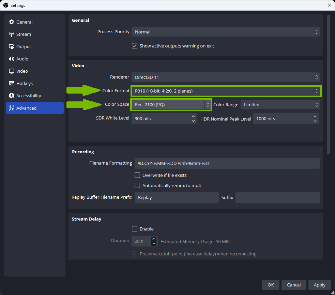Click the General gear icon in sidebar
Image resolution: width=335 pixels, height=295 pixels.
click(12, 22)
